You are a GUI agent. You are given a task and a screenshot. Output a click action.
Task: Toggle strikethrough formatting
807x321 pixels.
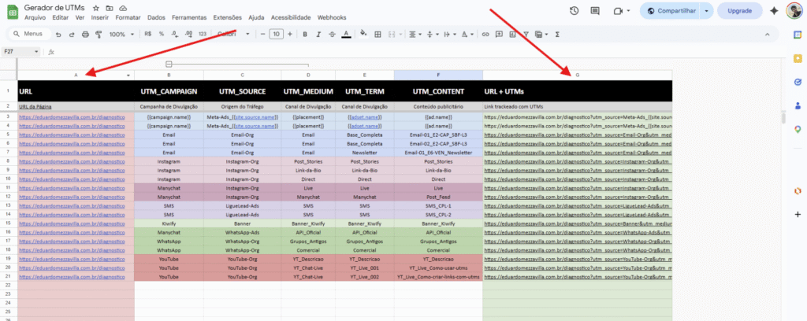click(x=332, y=35)
